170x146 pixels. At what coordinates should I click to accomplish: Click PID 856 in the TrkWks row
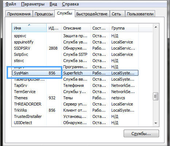coord(52,110)
